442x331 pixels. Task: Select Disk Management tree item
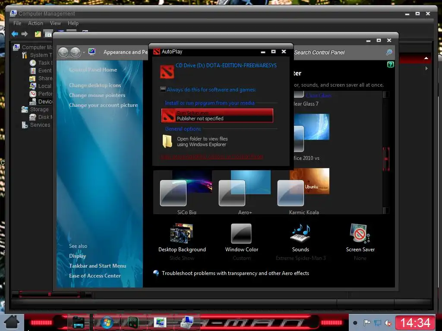[x=45, y=117]
